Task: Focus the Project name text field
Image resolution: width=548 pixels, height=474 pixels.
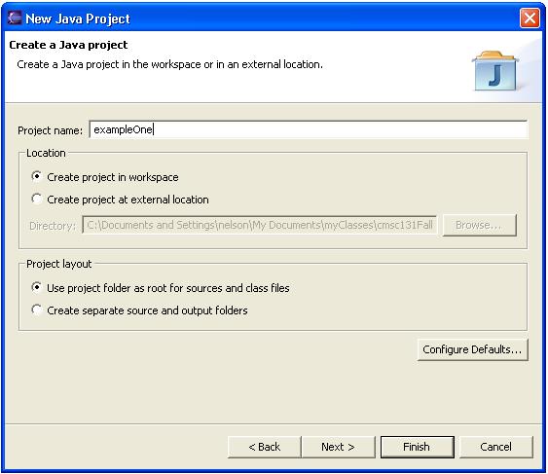Action: pos(308,129)
